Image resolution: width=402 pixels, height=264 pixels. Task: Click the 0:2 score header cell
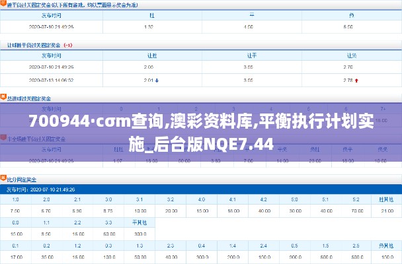pos(46,246)
